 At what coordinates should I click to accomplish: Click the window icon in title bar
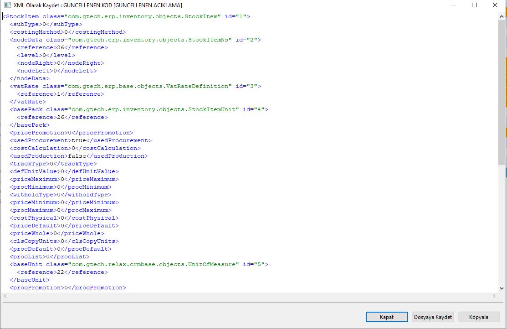click(x=7, y=5)
